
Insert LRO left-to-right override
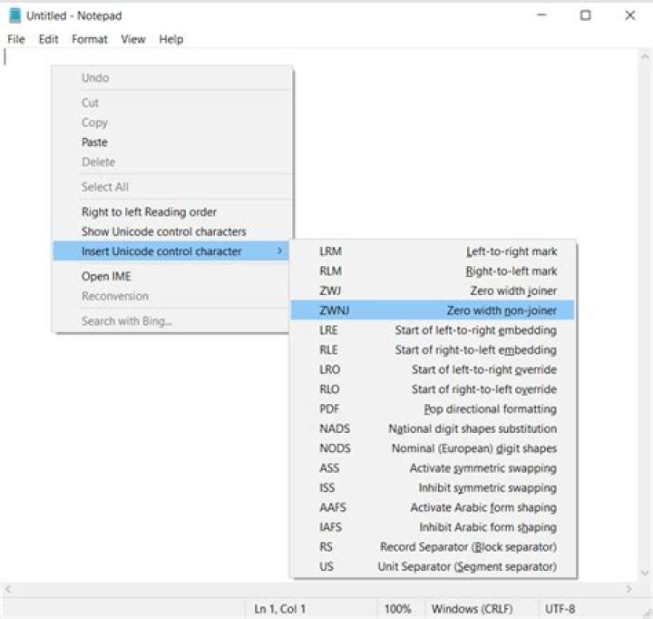(x=433, y=369)
